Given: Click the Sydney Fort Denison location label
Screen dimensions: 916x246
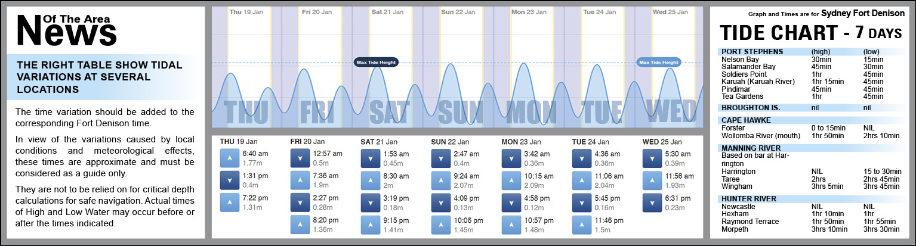Looking at the screenshot, I should (x=871, y=13).
